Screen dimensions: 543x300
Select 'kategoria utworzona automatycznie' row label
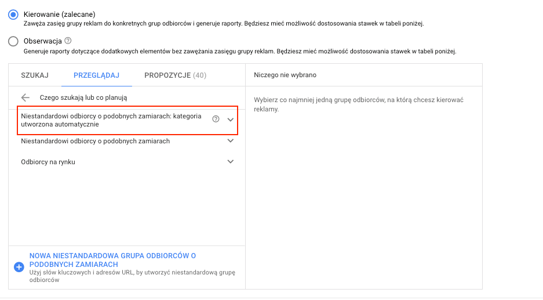(111, 120)
